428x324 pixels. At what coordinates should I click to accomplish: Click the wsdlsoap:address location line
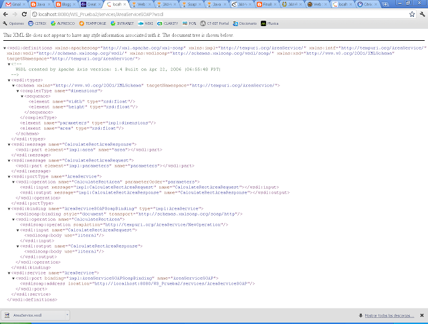pos(138,284)
